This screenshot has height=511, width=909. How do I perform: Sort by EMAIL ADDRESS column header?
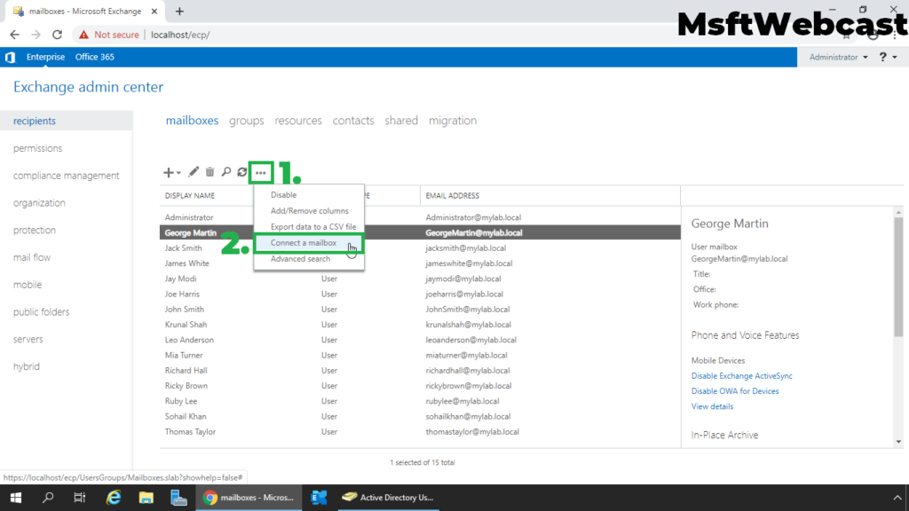[x=452, y=196]
